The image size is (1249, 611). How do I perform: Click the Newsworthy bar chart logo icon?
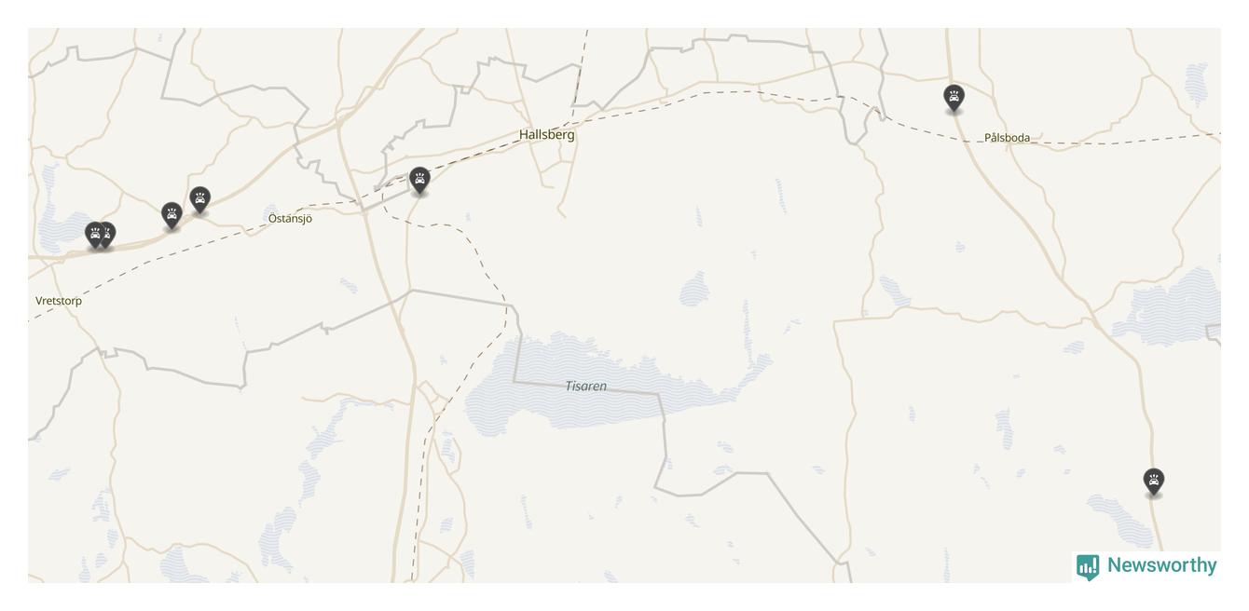[x=1088, y=567]
